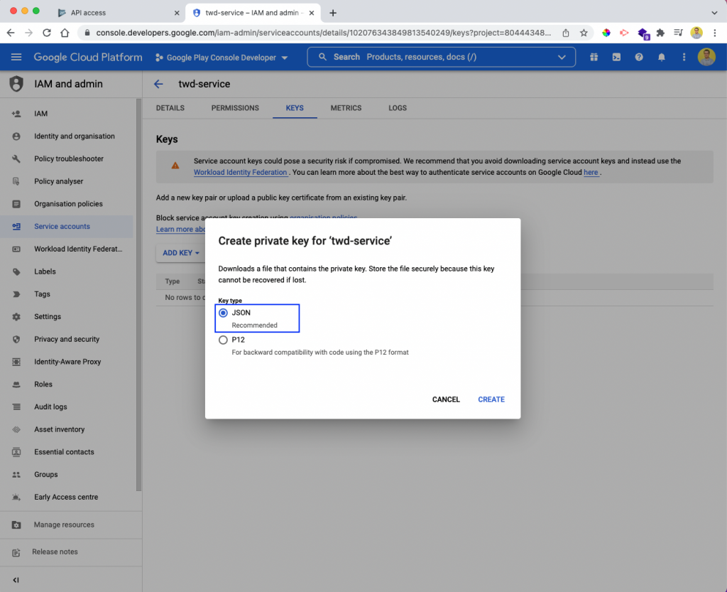Click the Service accounts sidebar icon

(x=16, y=227)
